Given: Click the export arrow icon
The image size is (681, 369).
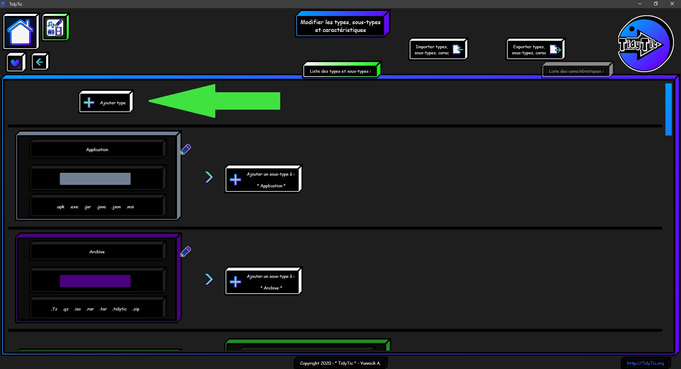Looking at the screenshot, I should click(x=555, y=49).
